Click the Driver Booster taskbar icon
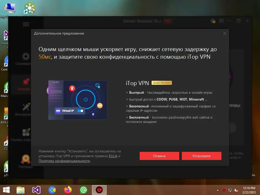The height and width of the screenshot is (195, 260). tap(99, 190)
